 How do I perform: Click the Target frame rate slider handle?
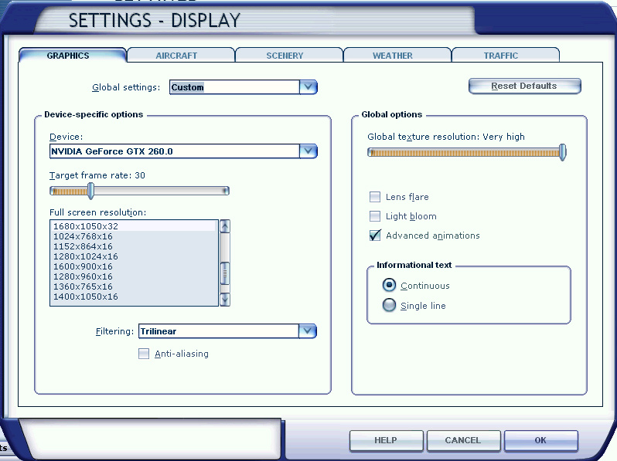pos(90,191)
